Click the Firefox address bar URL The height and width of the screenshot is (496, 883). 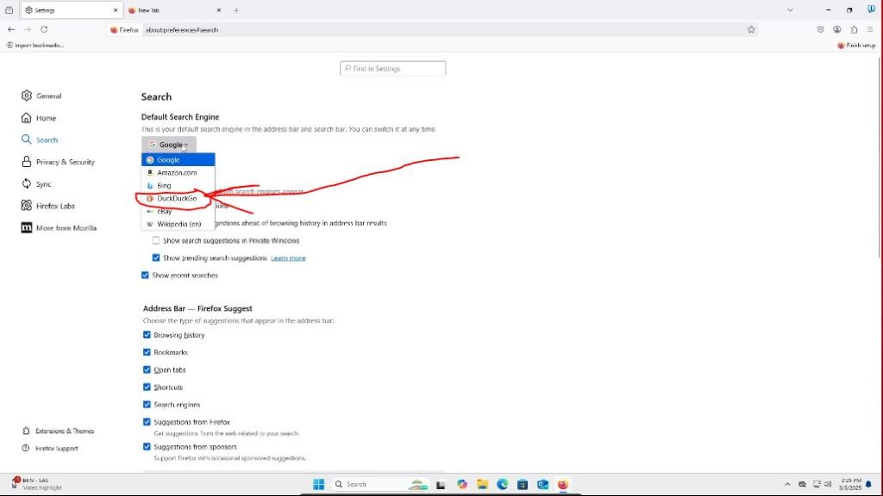(x=182, y=30)
